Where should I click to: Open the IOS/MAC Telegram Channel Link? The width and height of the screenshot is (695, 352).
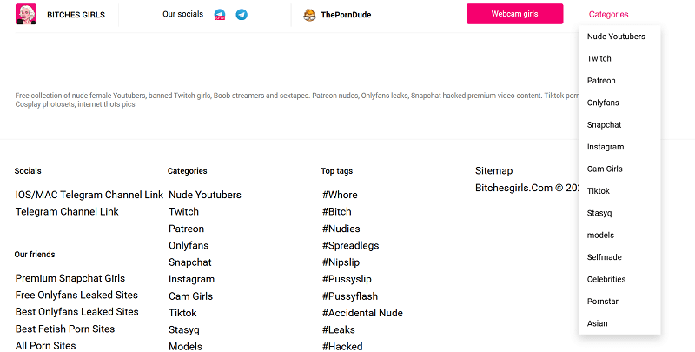point(89,195)
